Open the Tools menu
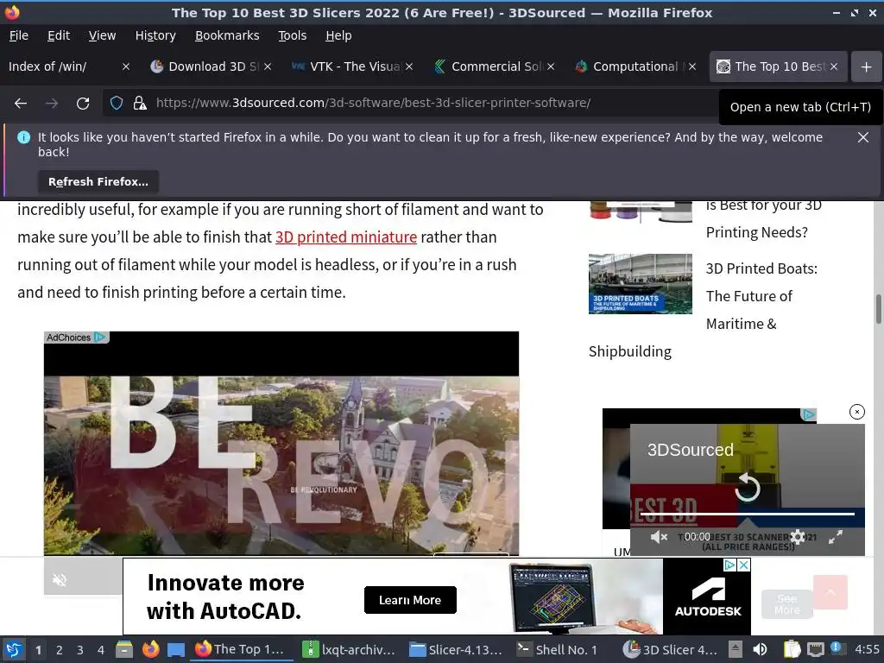 [x=292, y=35]
